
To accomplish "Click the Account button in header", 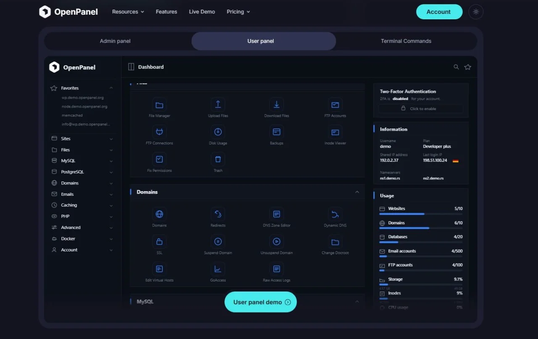I will point(439,12).
